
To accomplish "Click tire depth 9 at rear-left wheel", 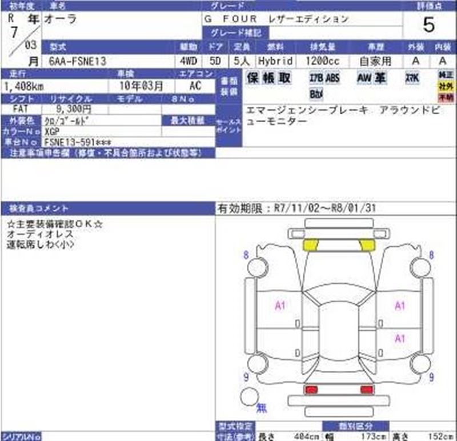I will pos(246,377).
